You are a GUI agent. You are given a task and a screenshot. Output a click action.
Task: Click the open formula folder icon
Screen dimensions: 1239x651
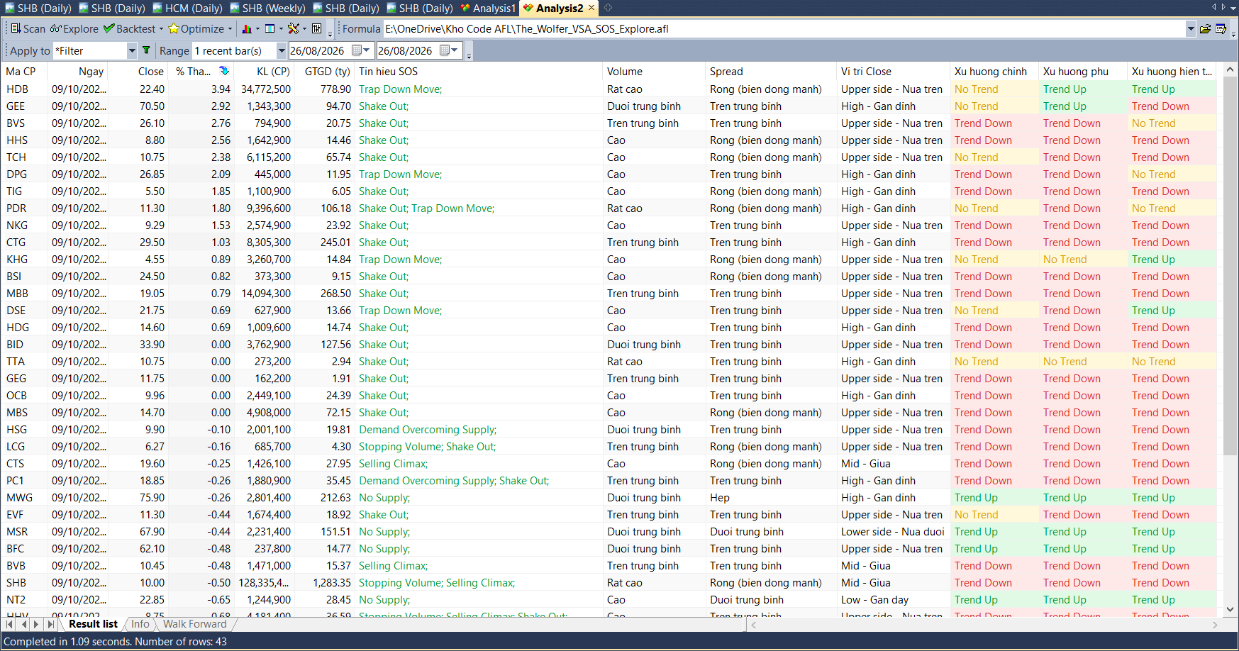coord(1205,29)
